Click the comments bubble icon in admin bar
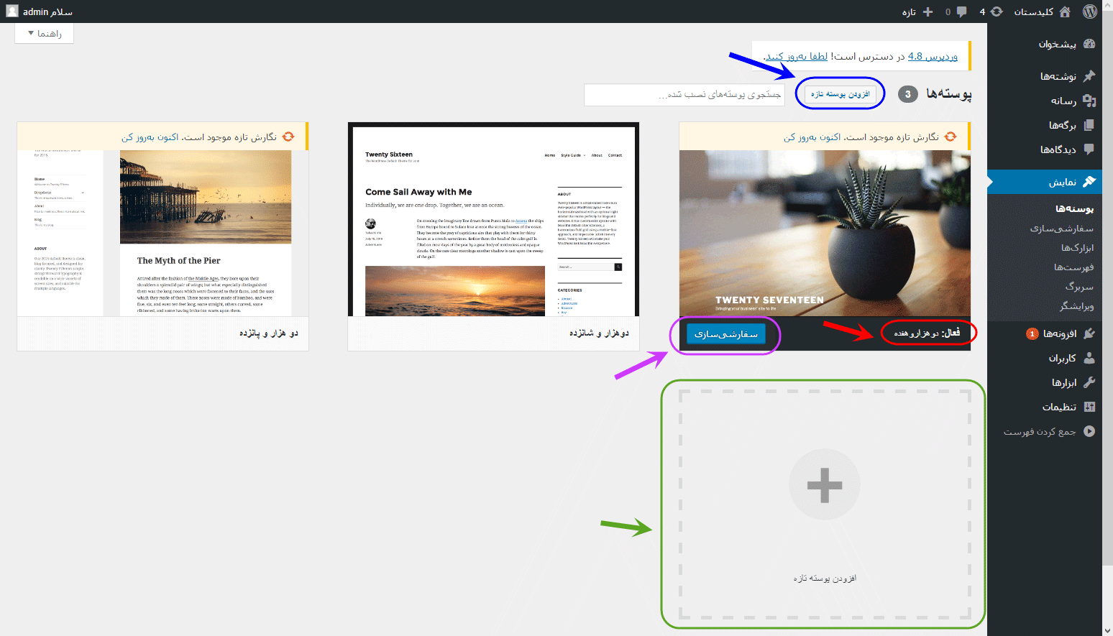Viewport: 1113px width, 636px height. click(x=961, y=11)
